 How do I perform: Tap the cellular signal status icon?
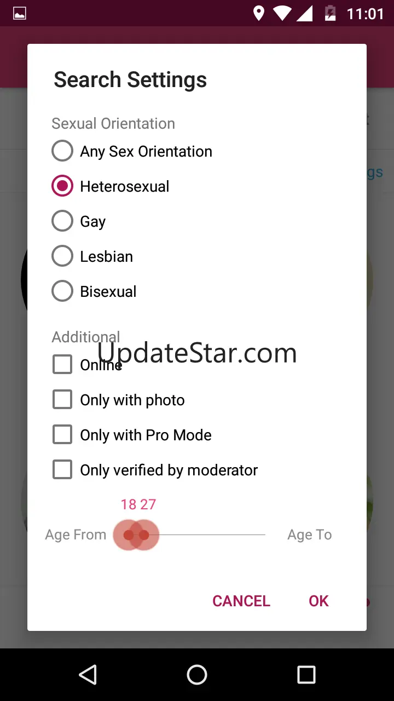click(304, 14)
